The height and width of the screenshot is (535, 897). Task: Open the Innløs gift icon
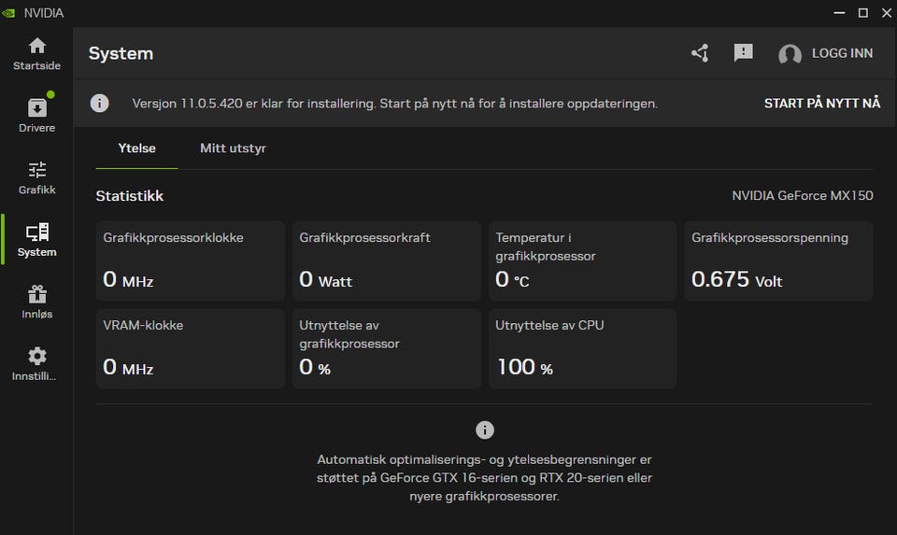click(36, 295)
